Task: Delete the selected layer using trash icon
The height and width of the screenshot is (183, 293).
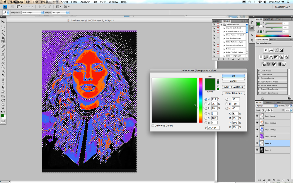Action: click(288, 180)
